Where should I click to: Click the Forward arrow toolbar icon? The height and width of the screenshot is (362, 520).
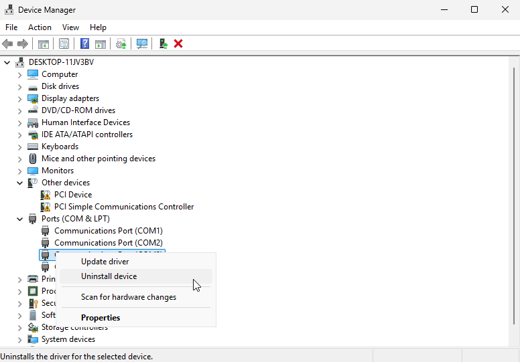[x=23, y=43]
